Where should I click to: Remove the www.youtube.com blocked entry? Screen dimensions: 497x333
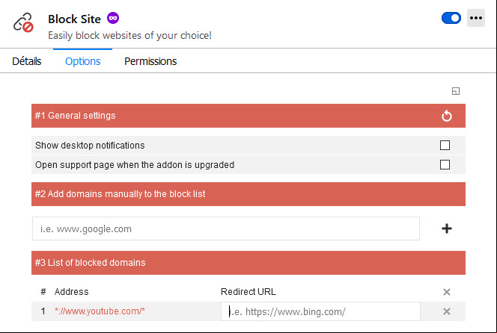point(447,311)
